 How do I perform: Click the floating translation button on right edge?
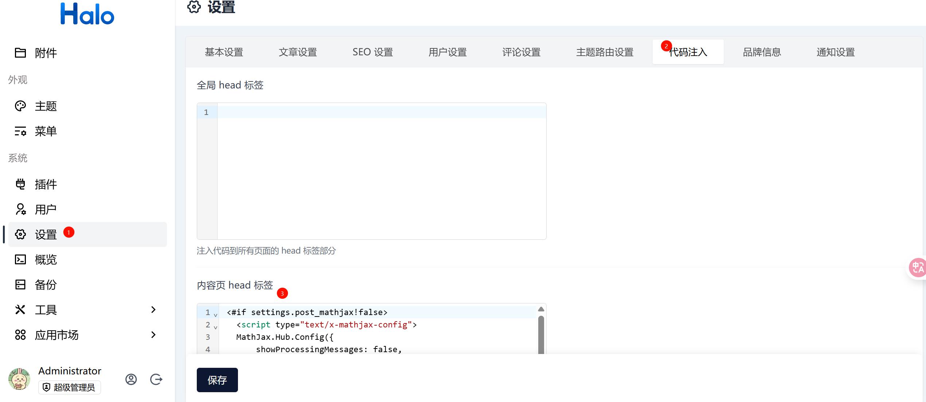click(919, 267)
